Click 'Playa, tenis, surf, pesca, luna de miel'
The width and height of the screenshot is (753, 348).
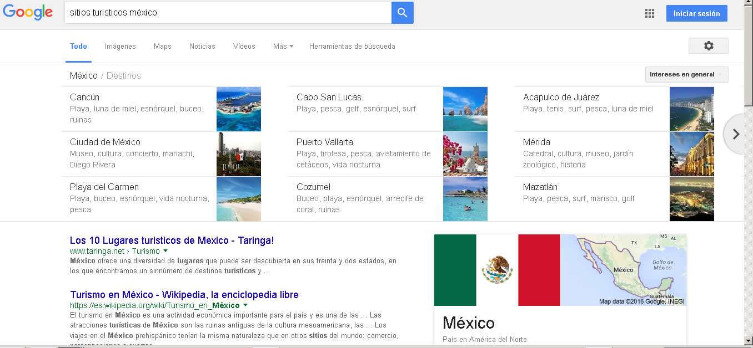pyautogui.click(x=588, y=109)
